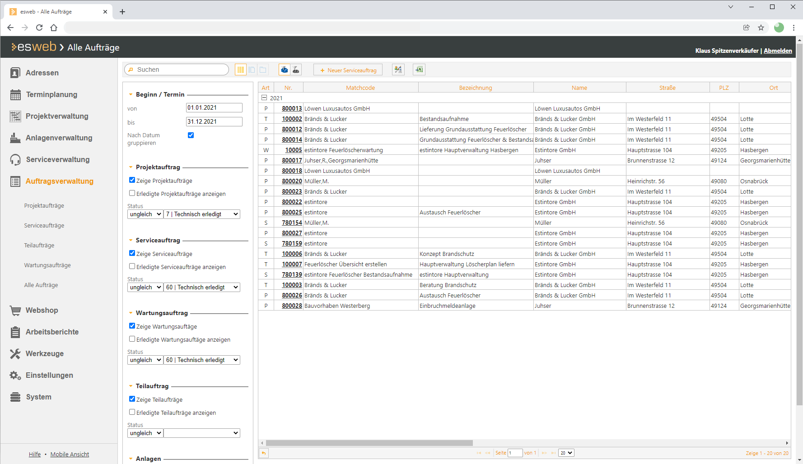Open Adressen from the sidebar
Screen dimensions: 803x464
tap(42, 73)
